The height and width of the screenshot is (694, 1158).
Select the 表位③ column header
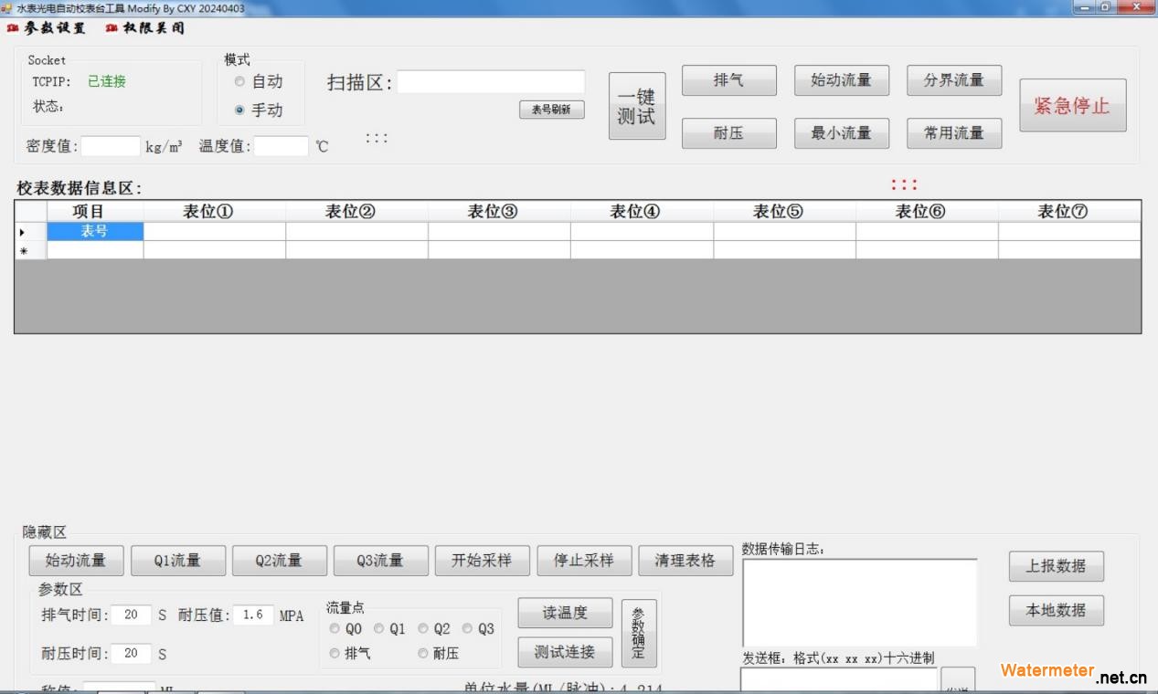pos(493,212)
